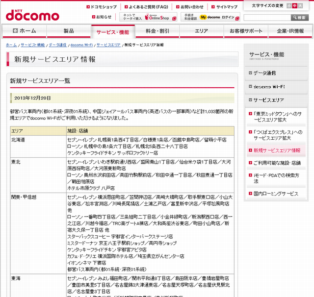Click the データ通信 breadcrumb link
The image size is (314, 297).
(57, 45)
